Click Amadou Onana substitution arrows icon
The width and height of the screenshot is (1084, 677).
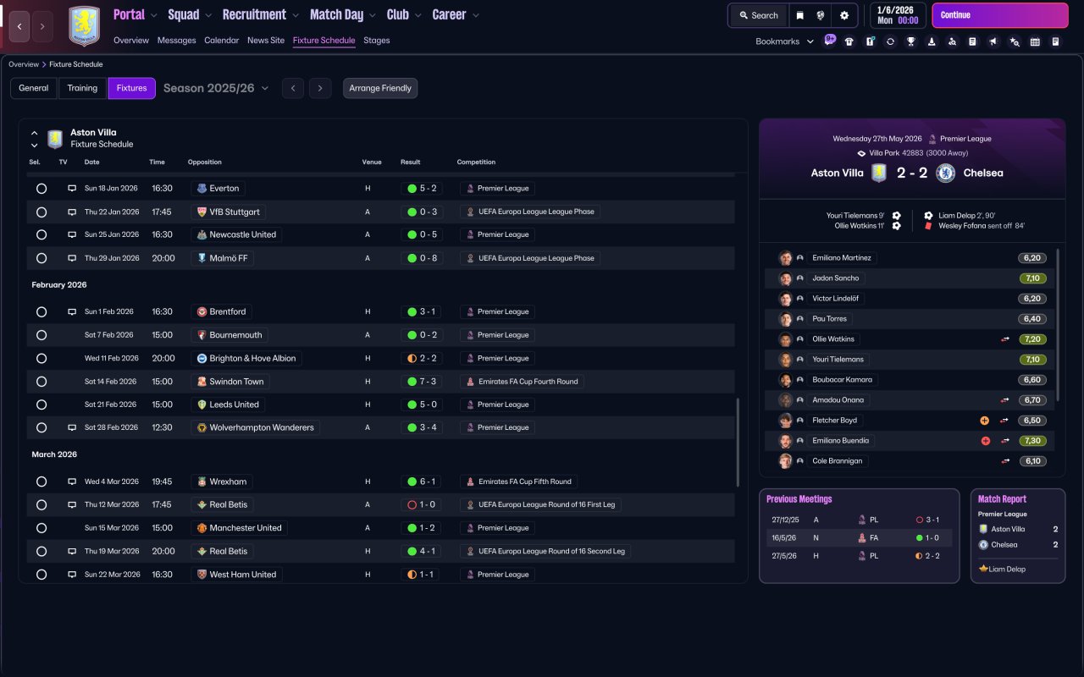[x=1005, y=400]
